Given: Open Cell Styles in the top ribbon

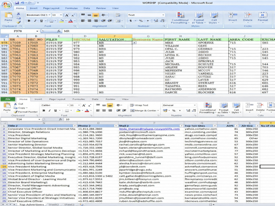Looking at the screenshot, I should (214, 18).
